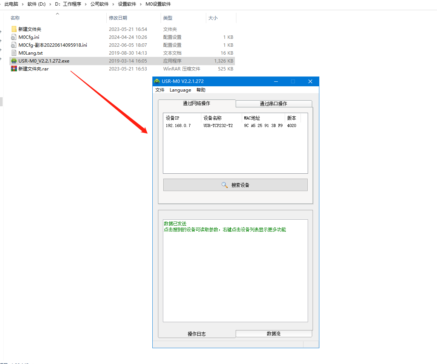Click the USR-M0 title bar app icon
Image resolution: width=437 pixels, height=364 pixels.
(157, 81)
